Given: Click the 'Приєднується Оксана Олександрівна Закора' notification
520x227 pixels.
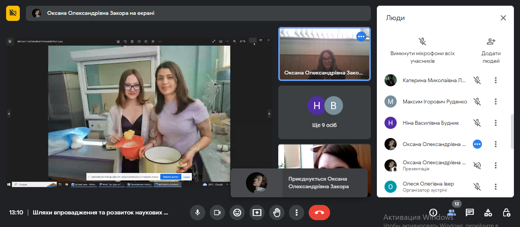Looking at the screenshot, I should (x=299, y=183).
